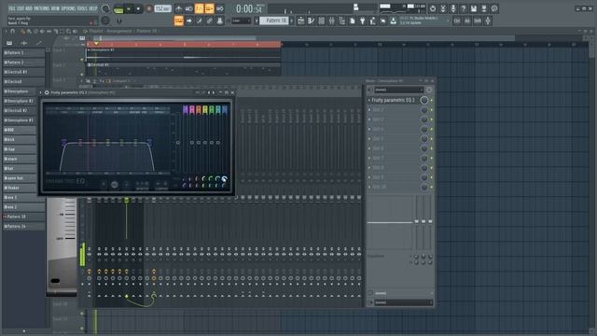This screenshot has width=597, height=336.
Task: Click the microphone recording icon
Action: (x=453, y=8)
